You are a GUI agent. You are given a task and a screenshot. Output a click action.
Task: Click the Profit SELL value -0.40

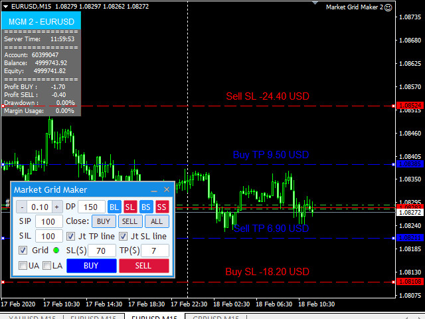pos(59,95)
